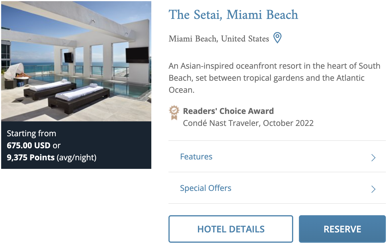Click the dark price overlay panel

tap(76, 145)
